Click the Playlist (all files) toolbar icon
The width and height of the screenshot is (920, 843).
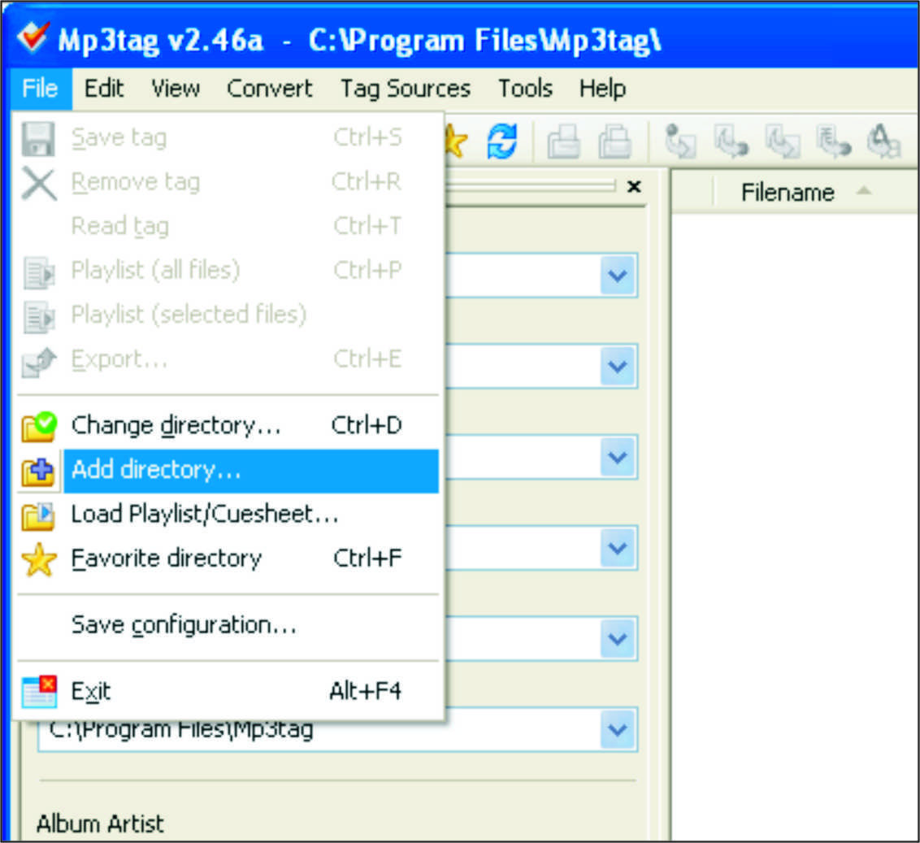(x=564, y=141)
